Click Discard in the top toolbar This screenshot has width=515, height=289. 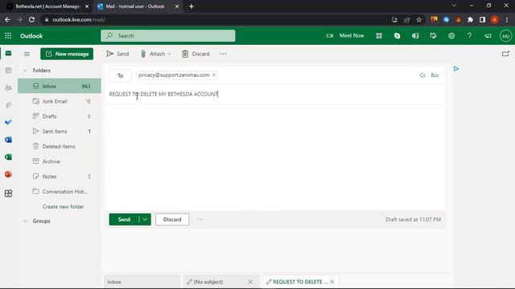click(x=196, y=54)
